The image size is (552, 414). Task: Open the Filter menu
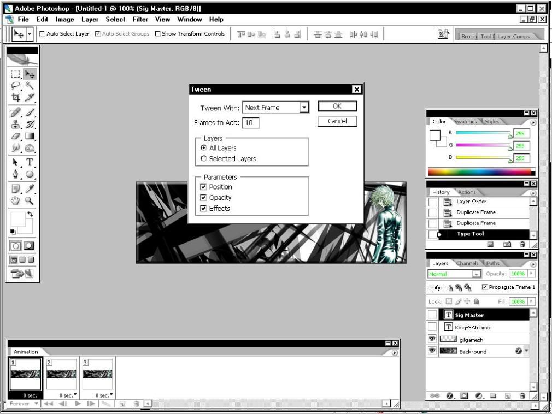[140, 19]
